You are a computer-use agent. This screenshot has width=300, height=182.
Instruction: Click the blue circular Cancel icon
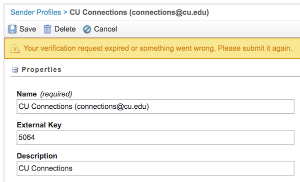click(x=87, y=30)
